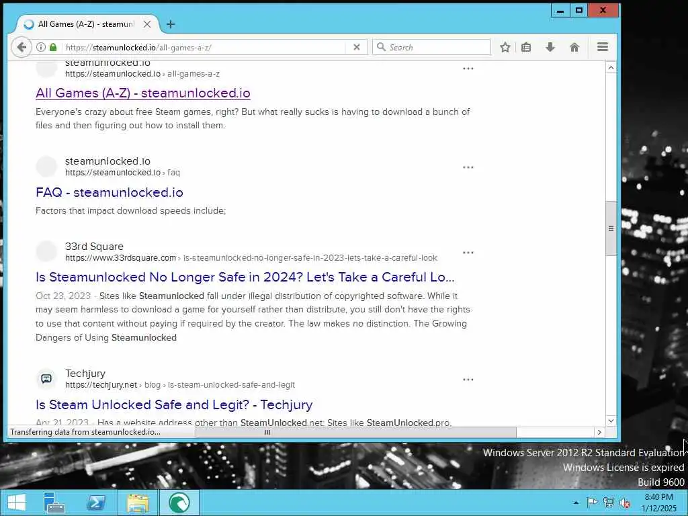
Task: Click the horizontal scrollbar thumb
Action: click(355, 432)
